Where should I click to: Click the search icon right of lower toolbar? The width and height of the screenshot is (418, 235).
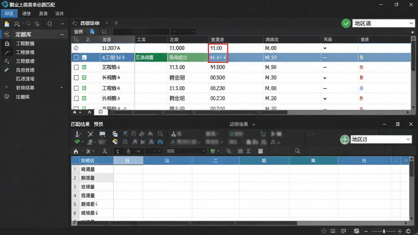(297, 151)
